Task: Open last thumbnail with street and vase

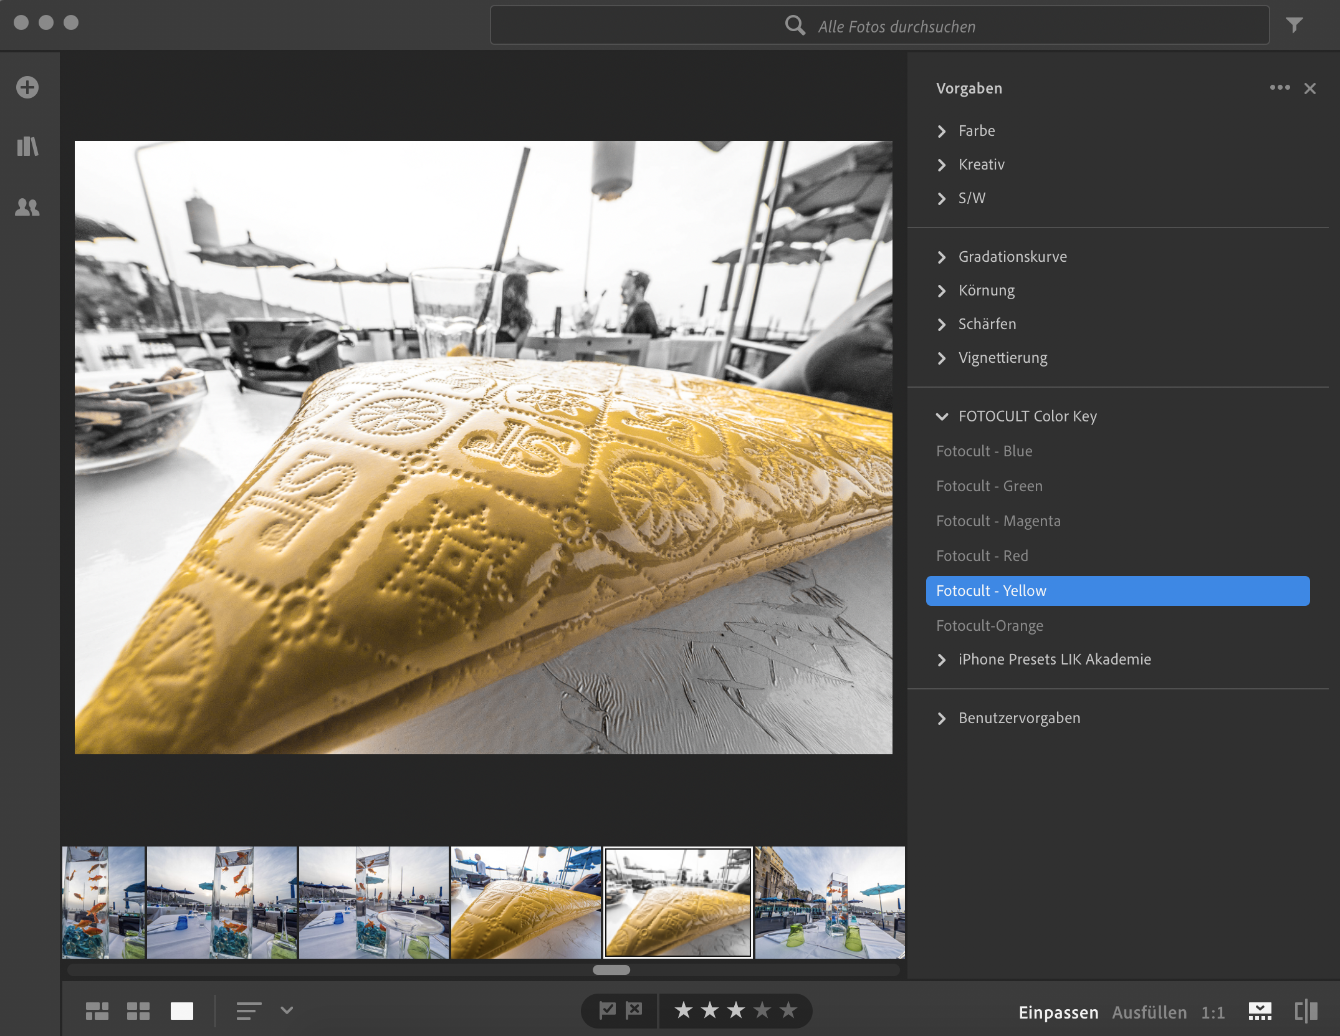Action: point(830,903)
